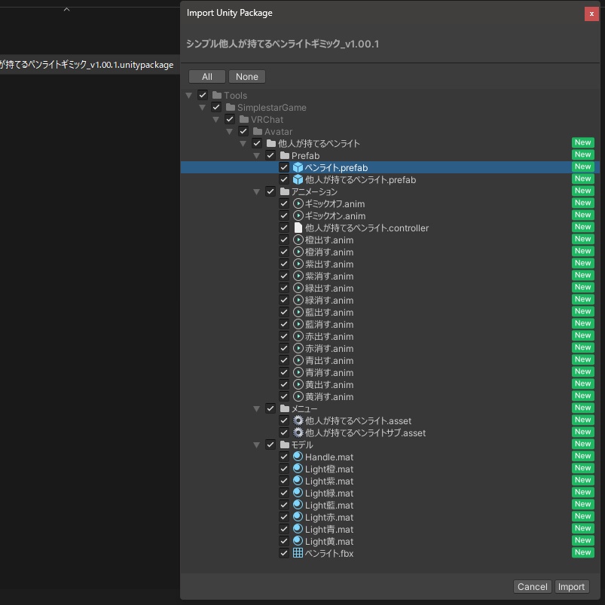Click the Handle.mat material sphere icon
This screenshot has height=605, width=605.
pos(298,457)
